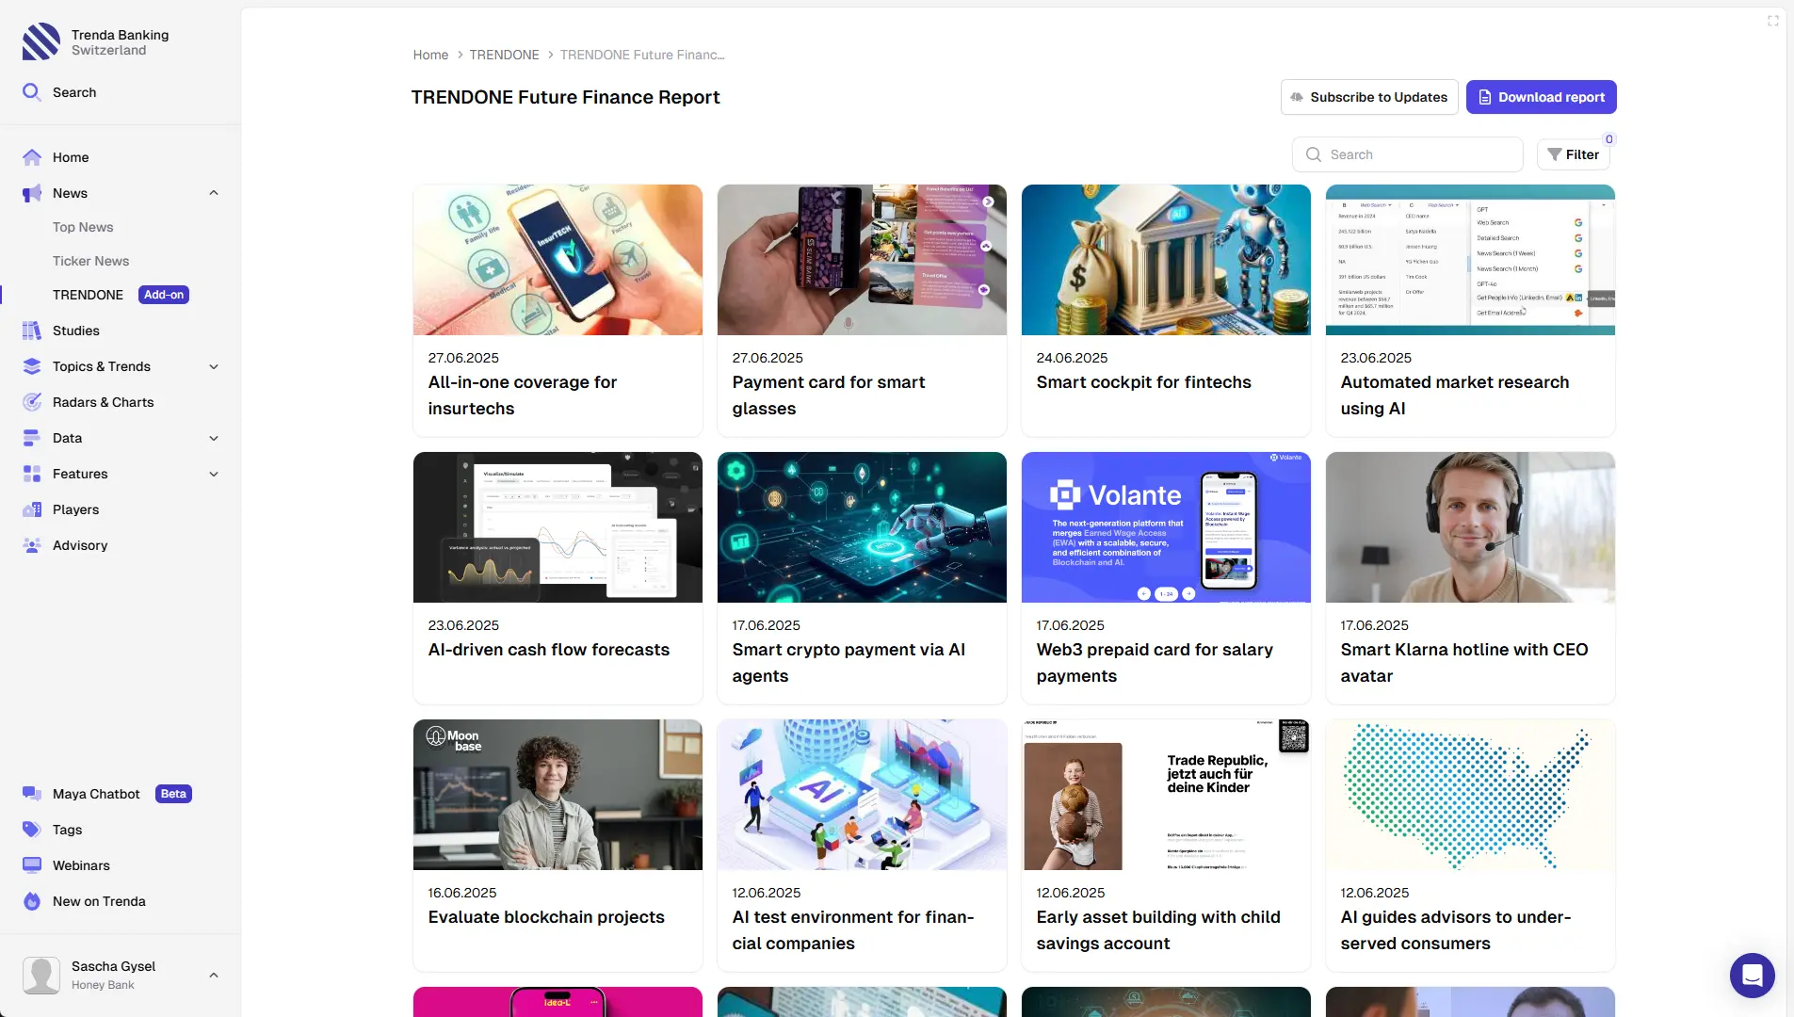The width and height of the screenshot is (1794, 1017).
Task: Click the Players icon in sidebar
Action: coord(32,509)
